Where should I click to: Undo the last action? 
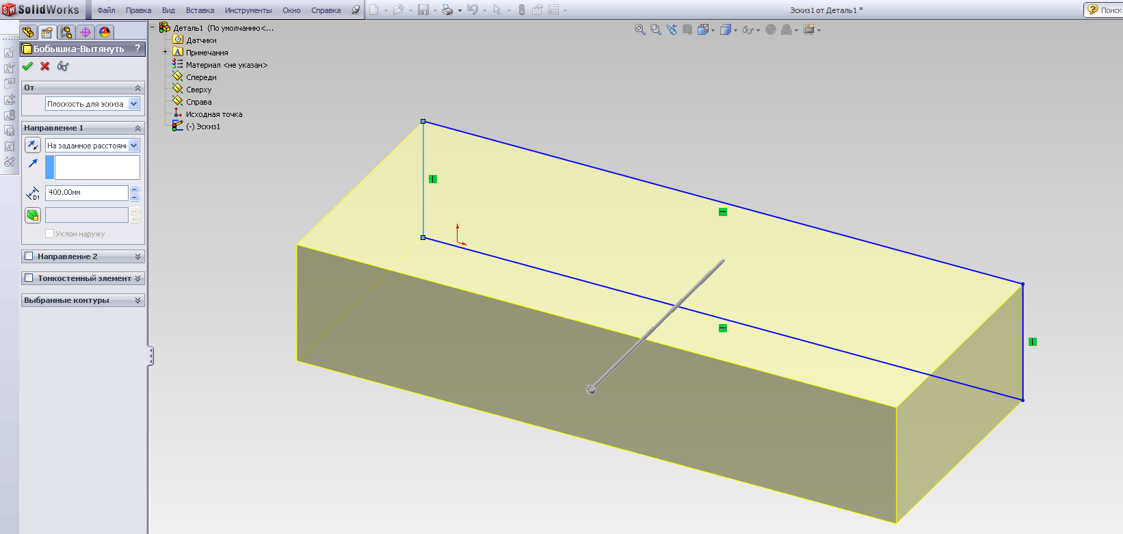point(472,10)
